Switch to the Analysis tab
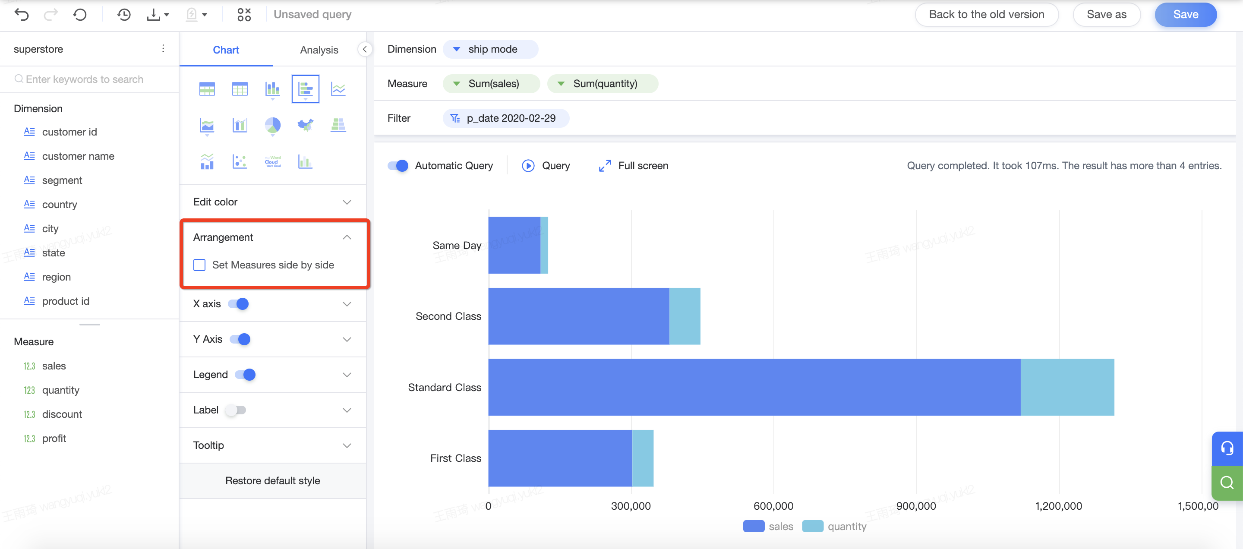Image resolution: width=1243 pixels, height=549 pixels. [x=319, y=50]
